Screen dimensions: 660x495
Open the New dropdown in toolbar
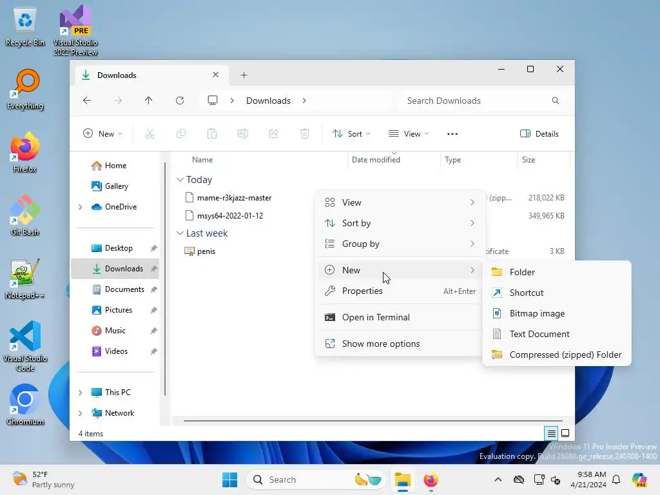(102, 134)
